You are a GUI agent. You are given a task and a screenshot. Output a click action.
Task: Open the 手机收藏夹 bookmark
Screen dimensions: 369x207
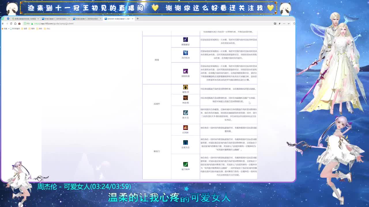tap(15, 28)
